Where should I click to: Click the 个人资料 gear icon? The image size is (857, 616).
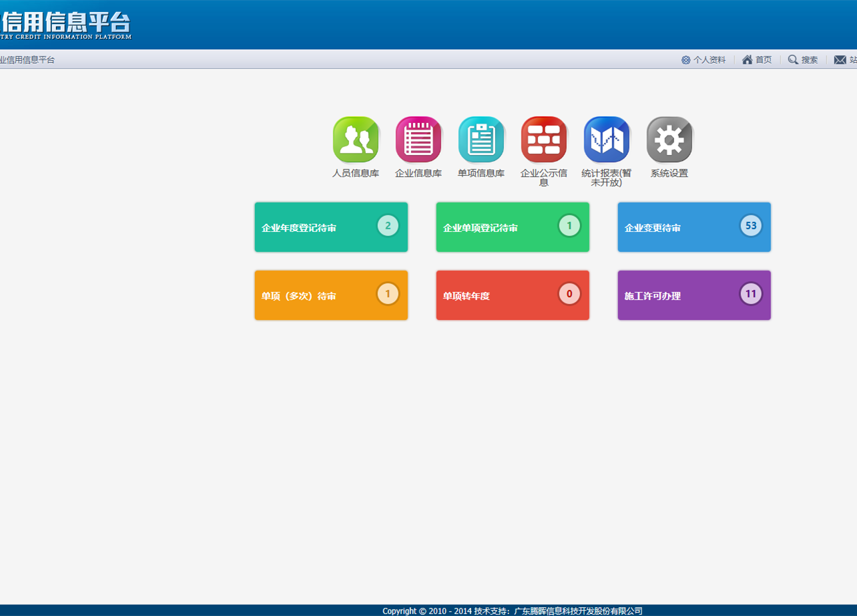tap(685, 60)
